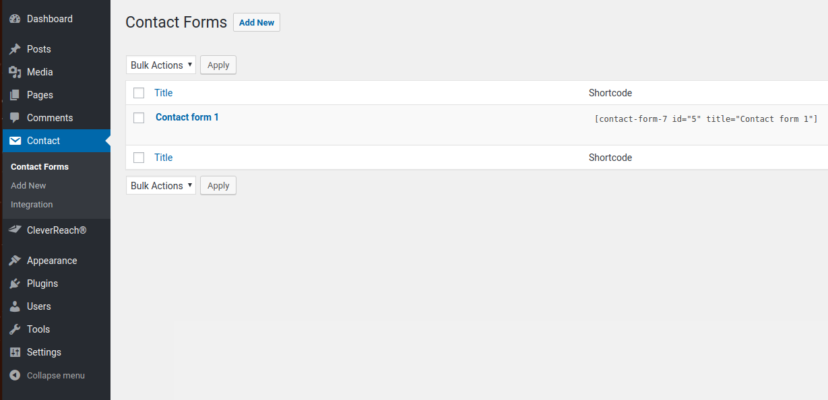Image resolution: width=828 pixels, height=400 pixels.
Task: Open the Contact form 1 link
Action: click(x=187, y=117)
